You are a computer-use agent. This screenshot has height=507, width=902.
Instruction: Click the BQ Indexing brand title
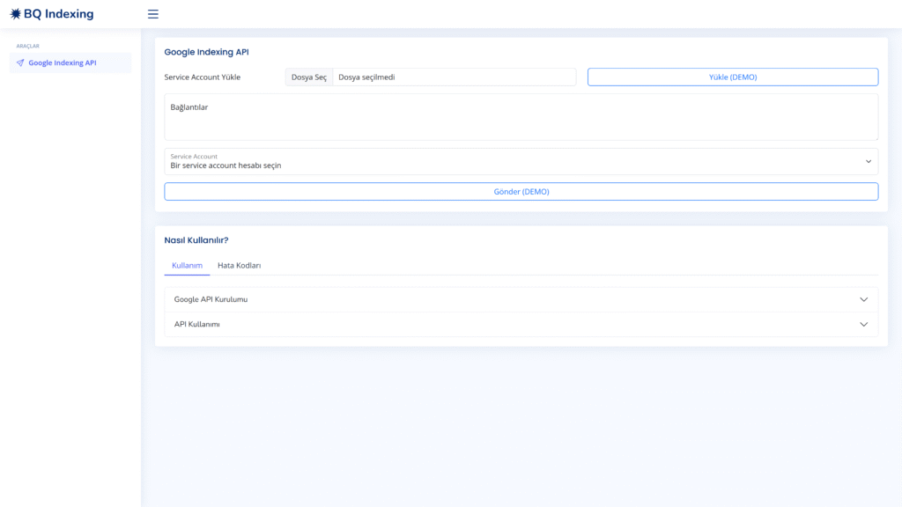pyautogui.click(x=59, y=14)
